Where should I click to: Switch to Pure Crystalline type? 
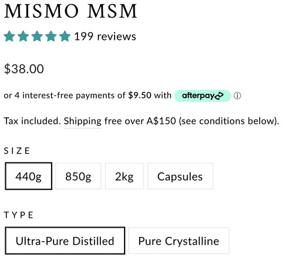point(179,241)
